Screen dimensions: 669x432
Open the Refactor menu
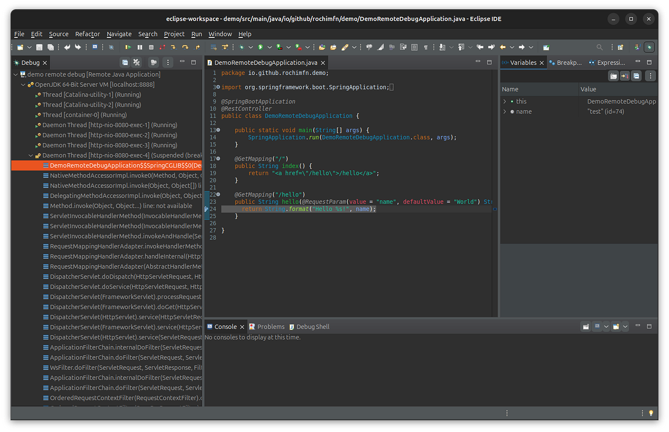[87, 34]
